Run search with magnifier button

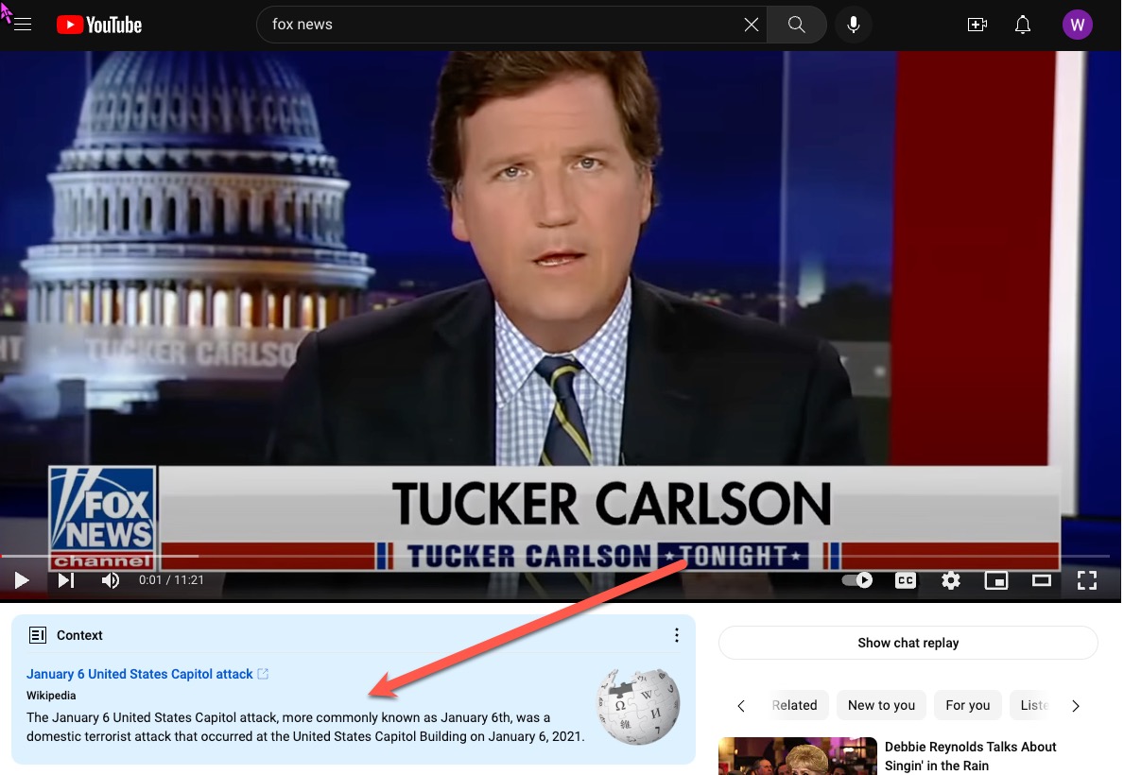click(x=796, y=26)
